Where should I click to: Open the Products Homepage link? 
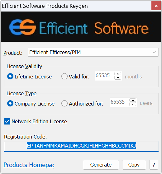tap(29, 165)
